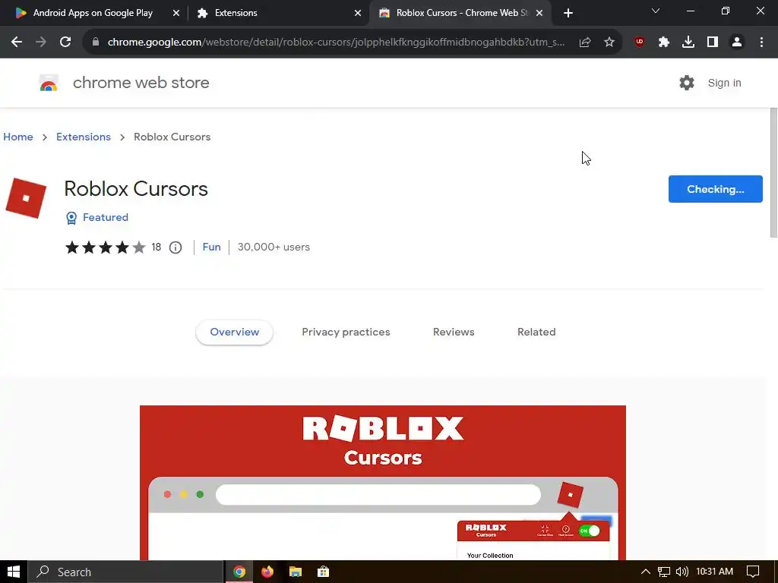
Task: Show hidden system tray icons
Action: (646, 572)
